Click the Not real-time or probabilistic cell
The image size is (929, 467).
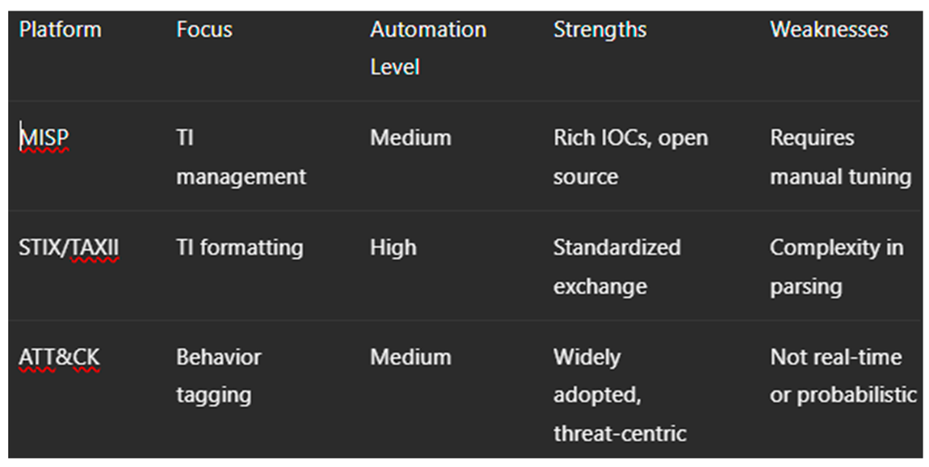(x=843, y=376)
